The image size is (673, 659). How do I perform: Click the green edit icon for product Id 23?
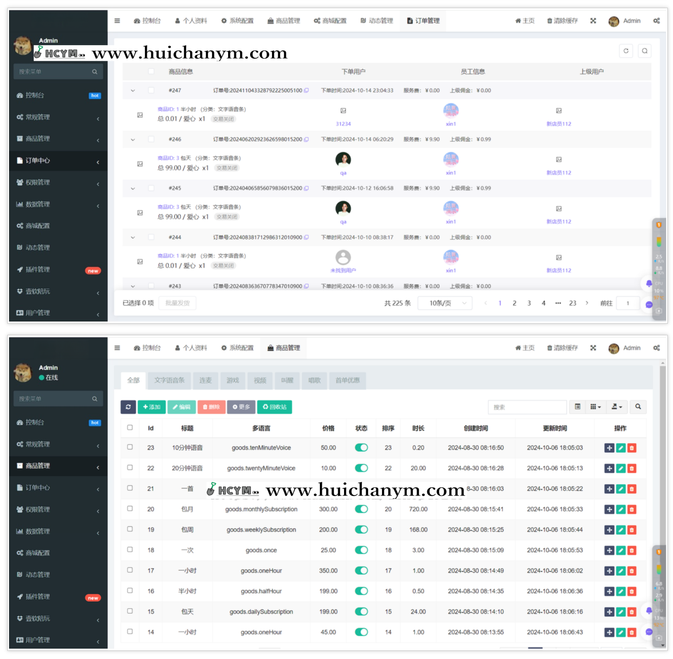(x=620, y=448)
